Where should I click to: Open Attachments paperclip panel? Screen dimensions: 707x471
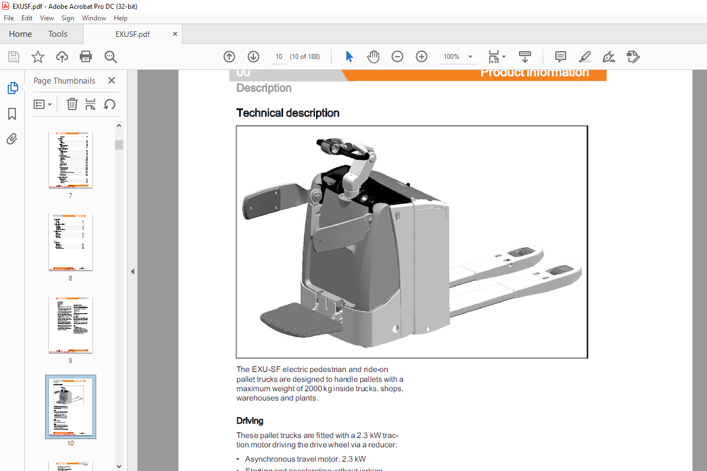12,139
